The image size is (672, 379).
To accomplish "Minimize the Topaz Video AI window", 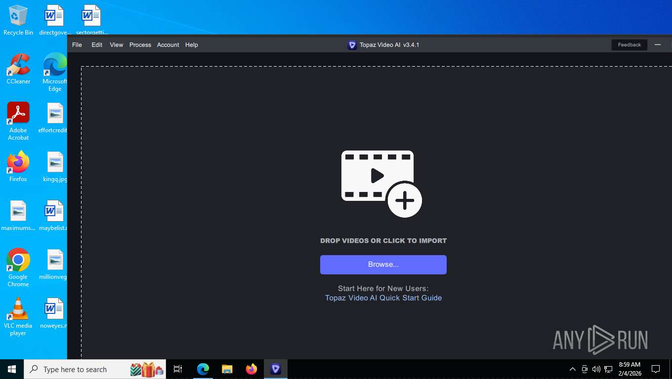I will coord(658,45).
